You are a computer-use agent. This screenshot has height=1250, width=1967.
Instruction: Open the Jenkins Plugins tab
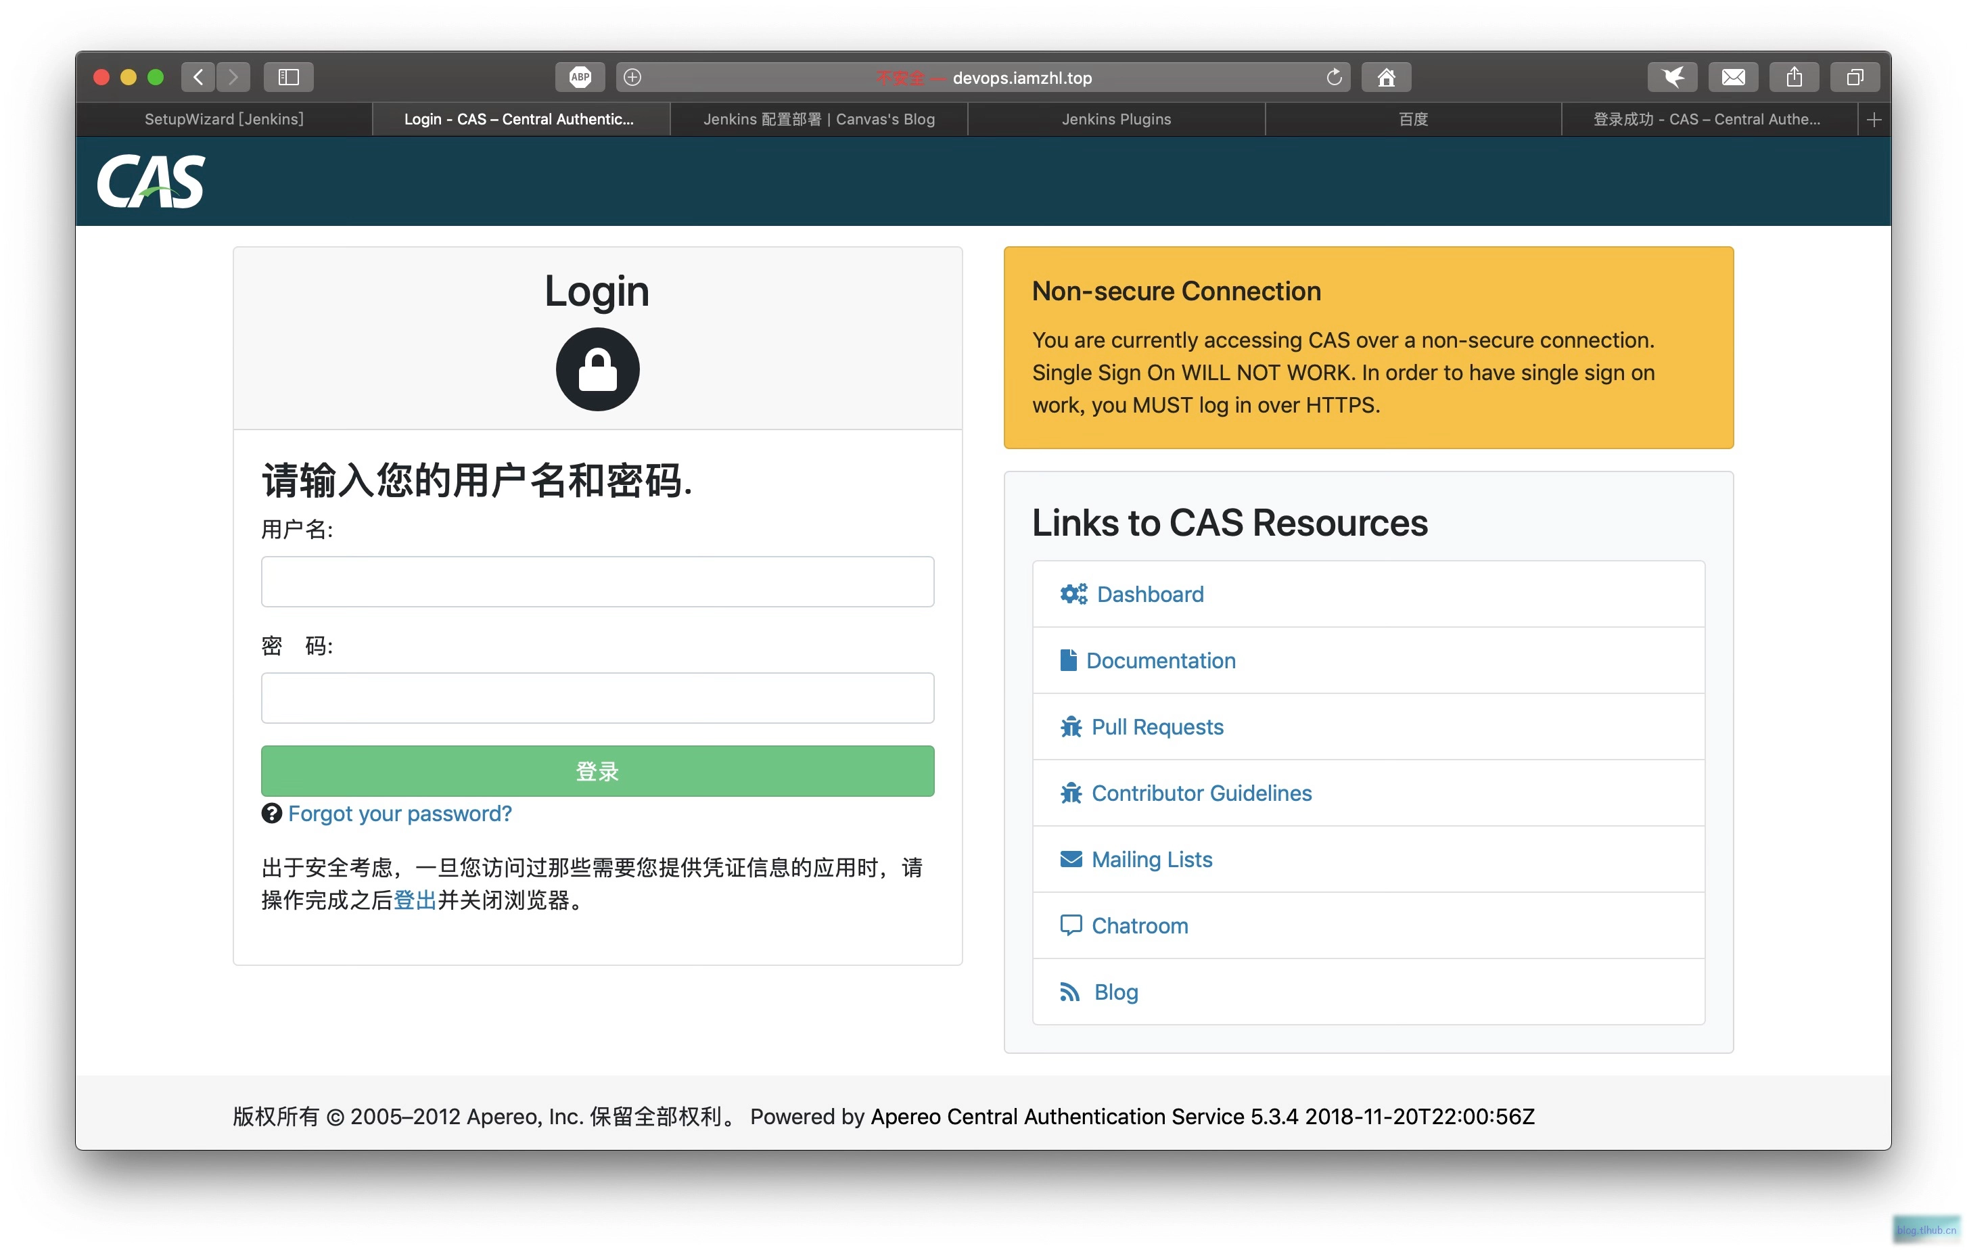pyautogui.click(x=1116, y=119)
